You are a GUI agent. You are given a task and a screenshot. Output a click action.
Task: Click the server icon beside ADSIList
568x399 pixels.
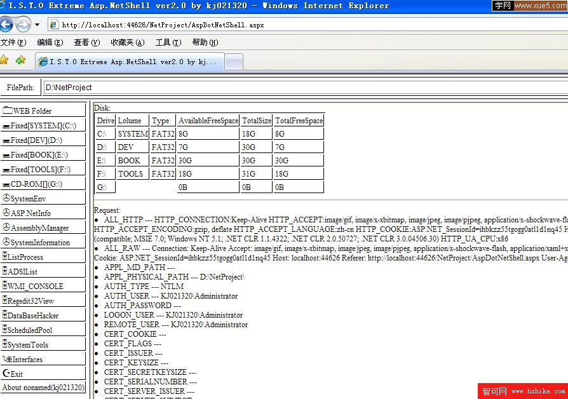[x=4, y=271]
